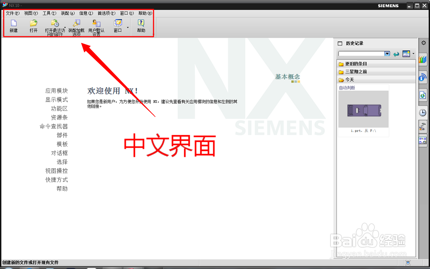Image resolution: width=430 pixels, height=269 pixels.
Task: Click the 基本概念 heading link
Action: 288,77
